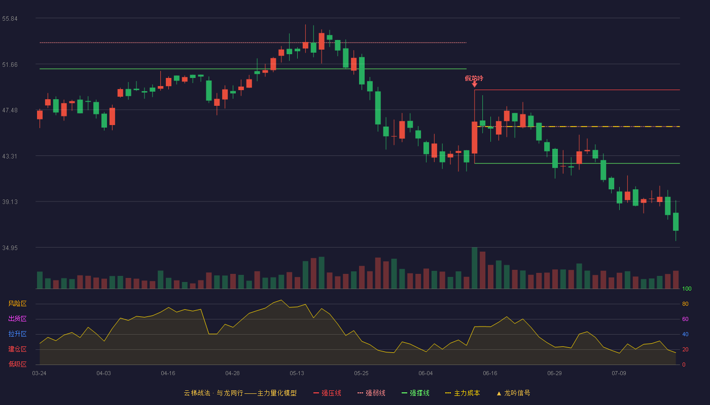Toggle the 强撑线 legend series
The height and width of the screenshot is (405, 710).
tap(415, 393)
